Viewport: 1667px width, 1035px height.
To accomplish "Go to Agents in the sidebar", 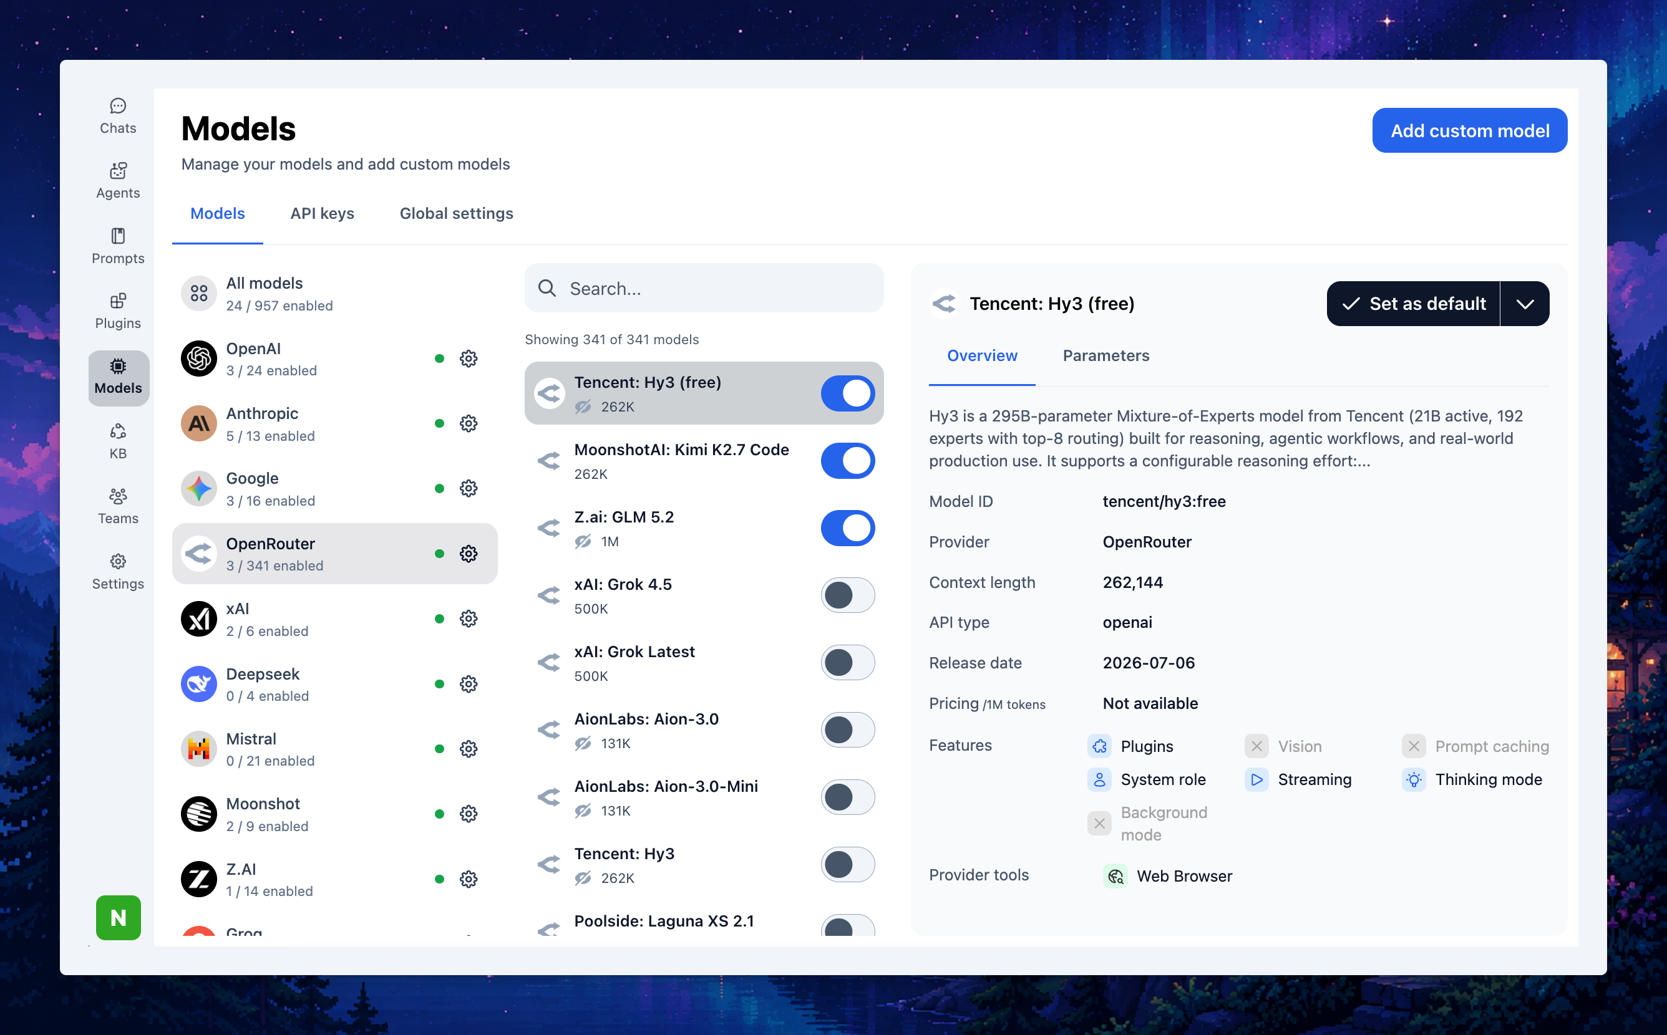I will point(118,181).
